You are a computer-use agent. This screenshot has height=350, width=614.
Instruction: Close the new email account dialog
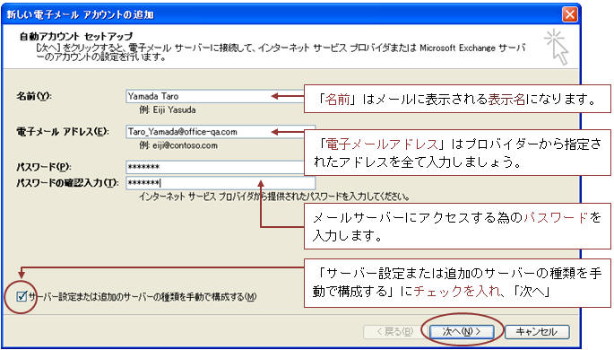[x=570, y=14]
